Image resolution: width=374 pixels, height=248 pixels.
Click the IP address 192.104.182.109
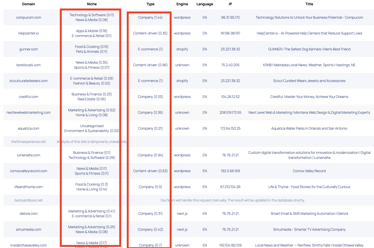point(230,245)
